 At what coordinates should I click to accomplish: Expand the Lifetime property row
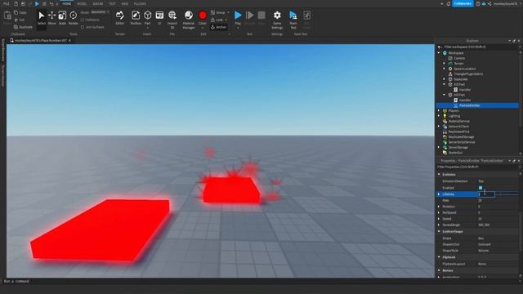point(439,194)
